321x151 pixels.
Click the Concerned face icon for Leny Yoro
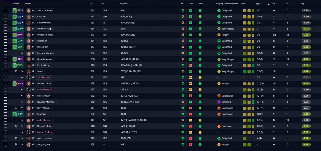[219, 114]
